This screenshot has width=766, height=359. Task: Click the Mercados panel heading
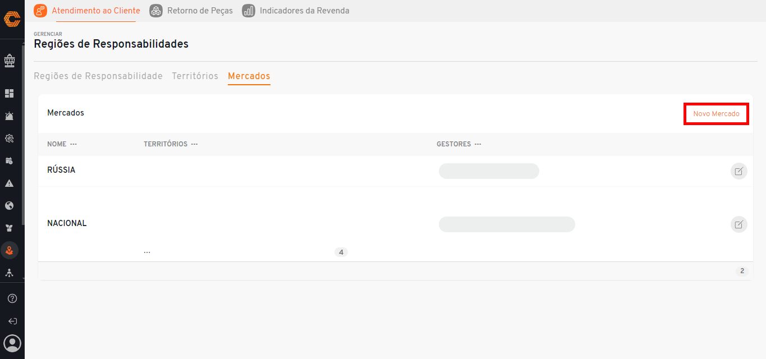(x=66, y=113)
